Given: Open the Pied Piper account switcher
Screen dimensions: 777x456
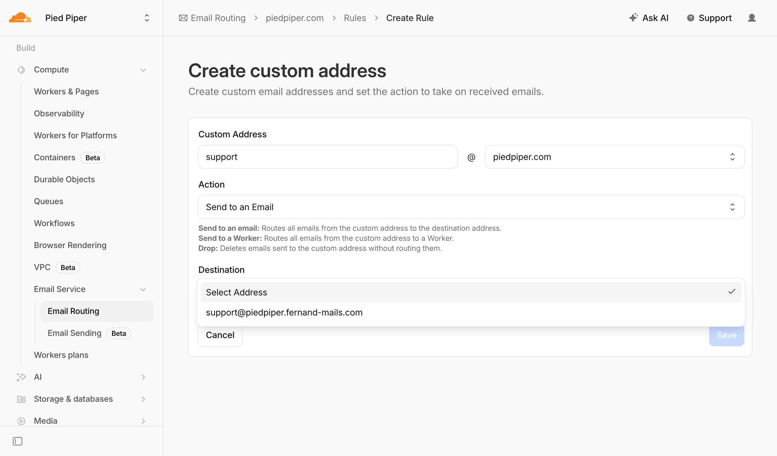Looking at the screenshot, I should [x=147, y=18].
